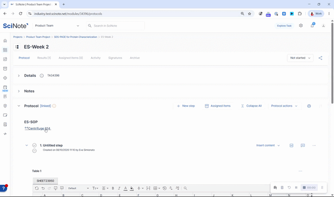Open the cell fill color bucket

point(132,188)
